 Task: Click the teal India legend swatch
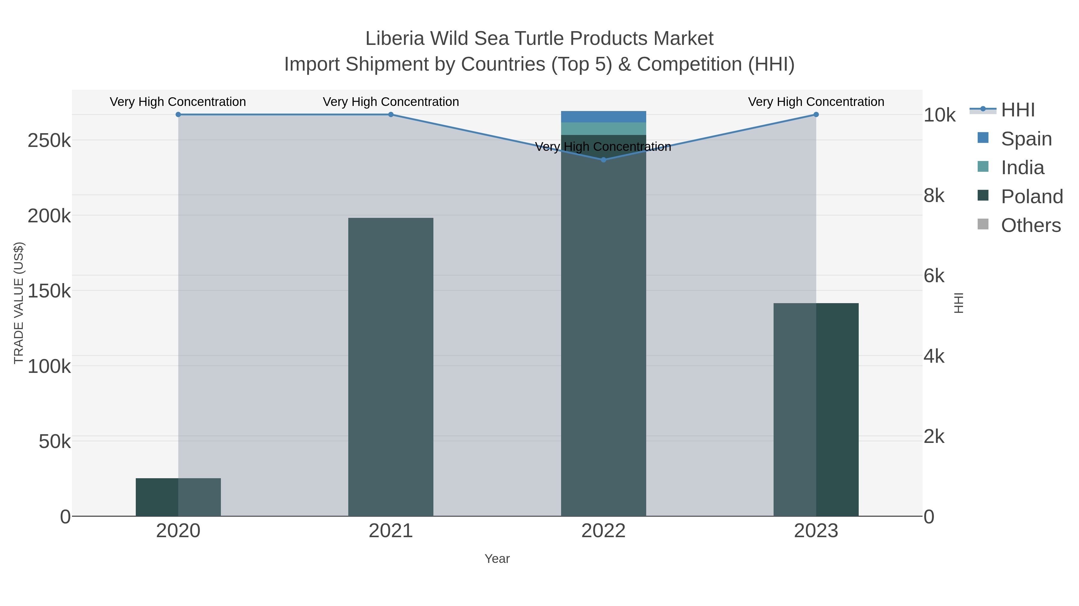pyautogui.click(x=983, y=166)
